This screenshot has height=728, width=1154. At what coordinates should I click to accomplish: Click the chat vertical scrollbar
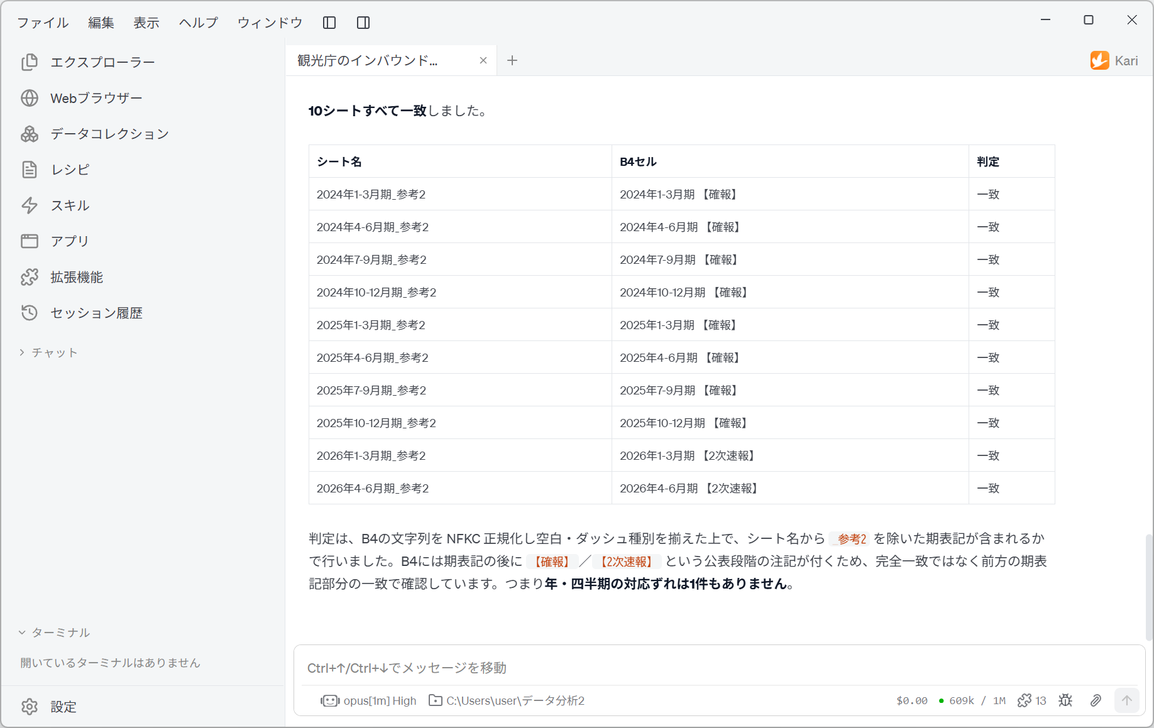[x=1149, y=587]
